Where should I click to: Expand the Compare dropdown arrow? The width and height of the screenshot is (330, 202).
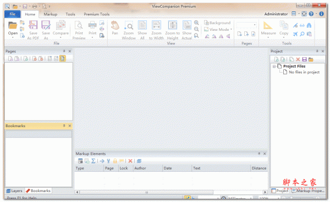coord(61,37)
